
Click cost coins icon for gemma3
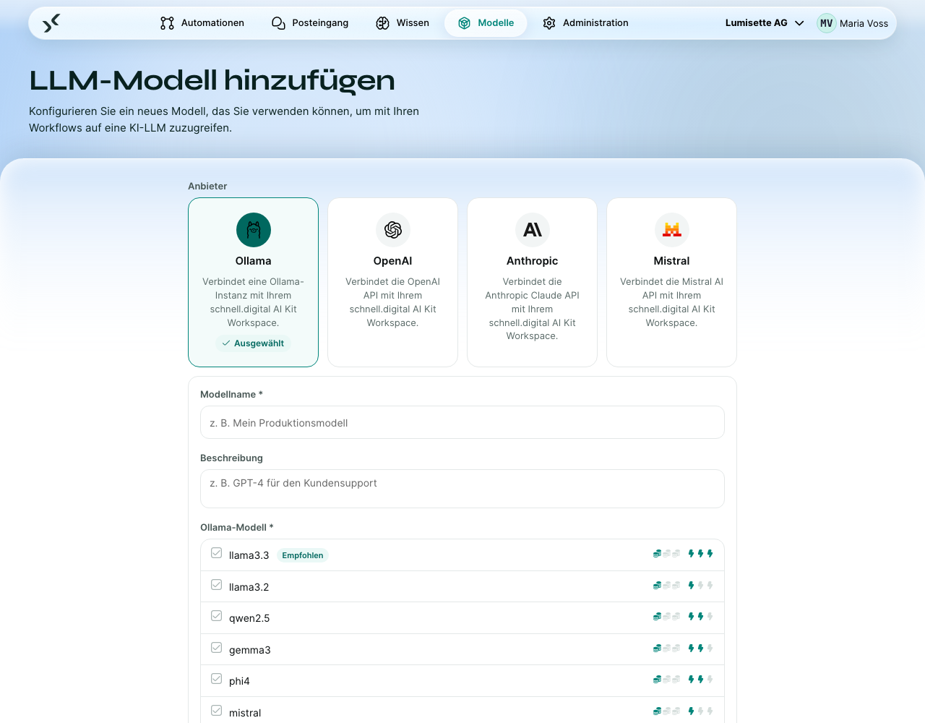point(666,649)
